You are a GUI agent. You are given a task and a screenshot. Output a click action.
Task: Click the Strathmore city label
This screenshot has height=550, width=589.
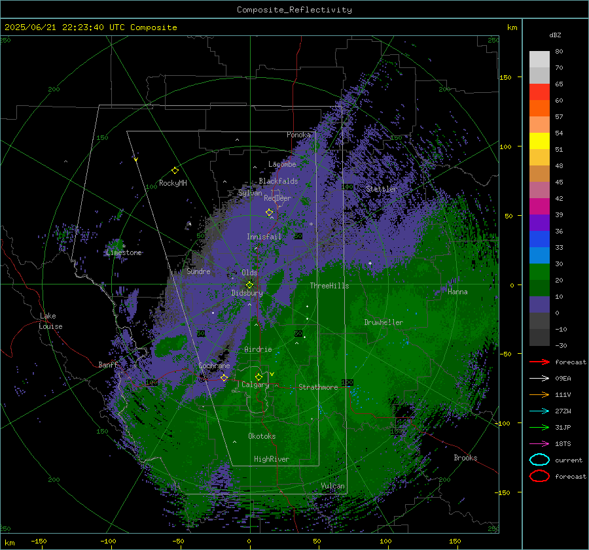[318, 387]
